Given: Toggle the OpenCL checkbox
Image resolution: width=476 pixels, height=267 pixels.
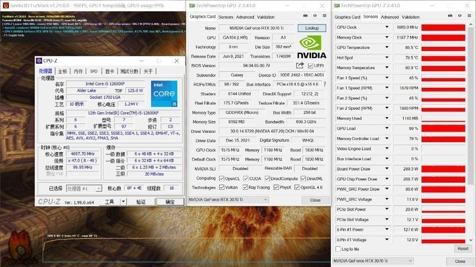Looking at the screenshot, I should tap(221, 179).
